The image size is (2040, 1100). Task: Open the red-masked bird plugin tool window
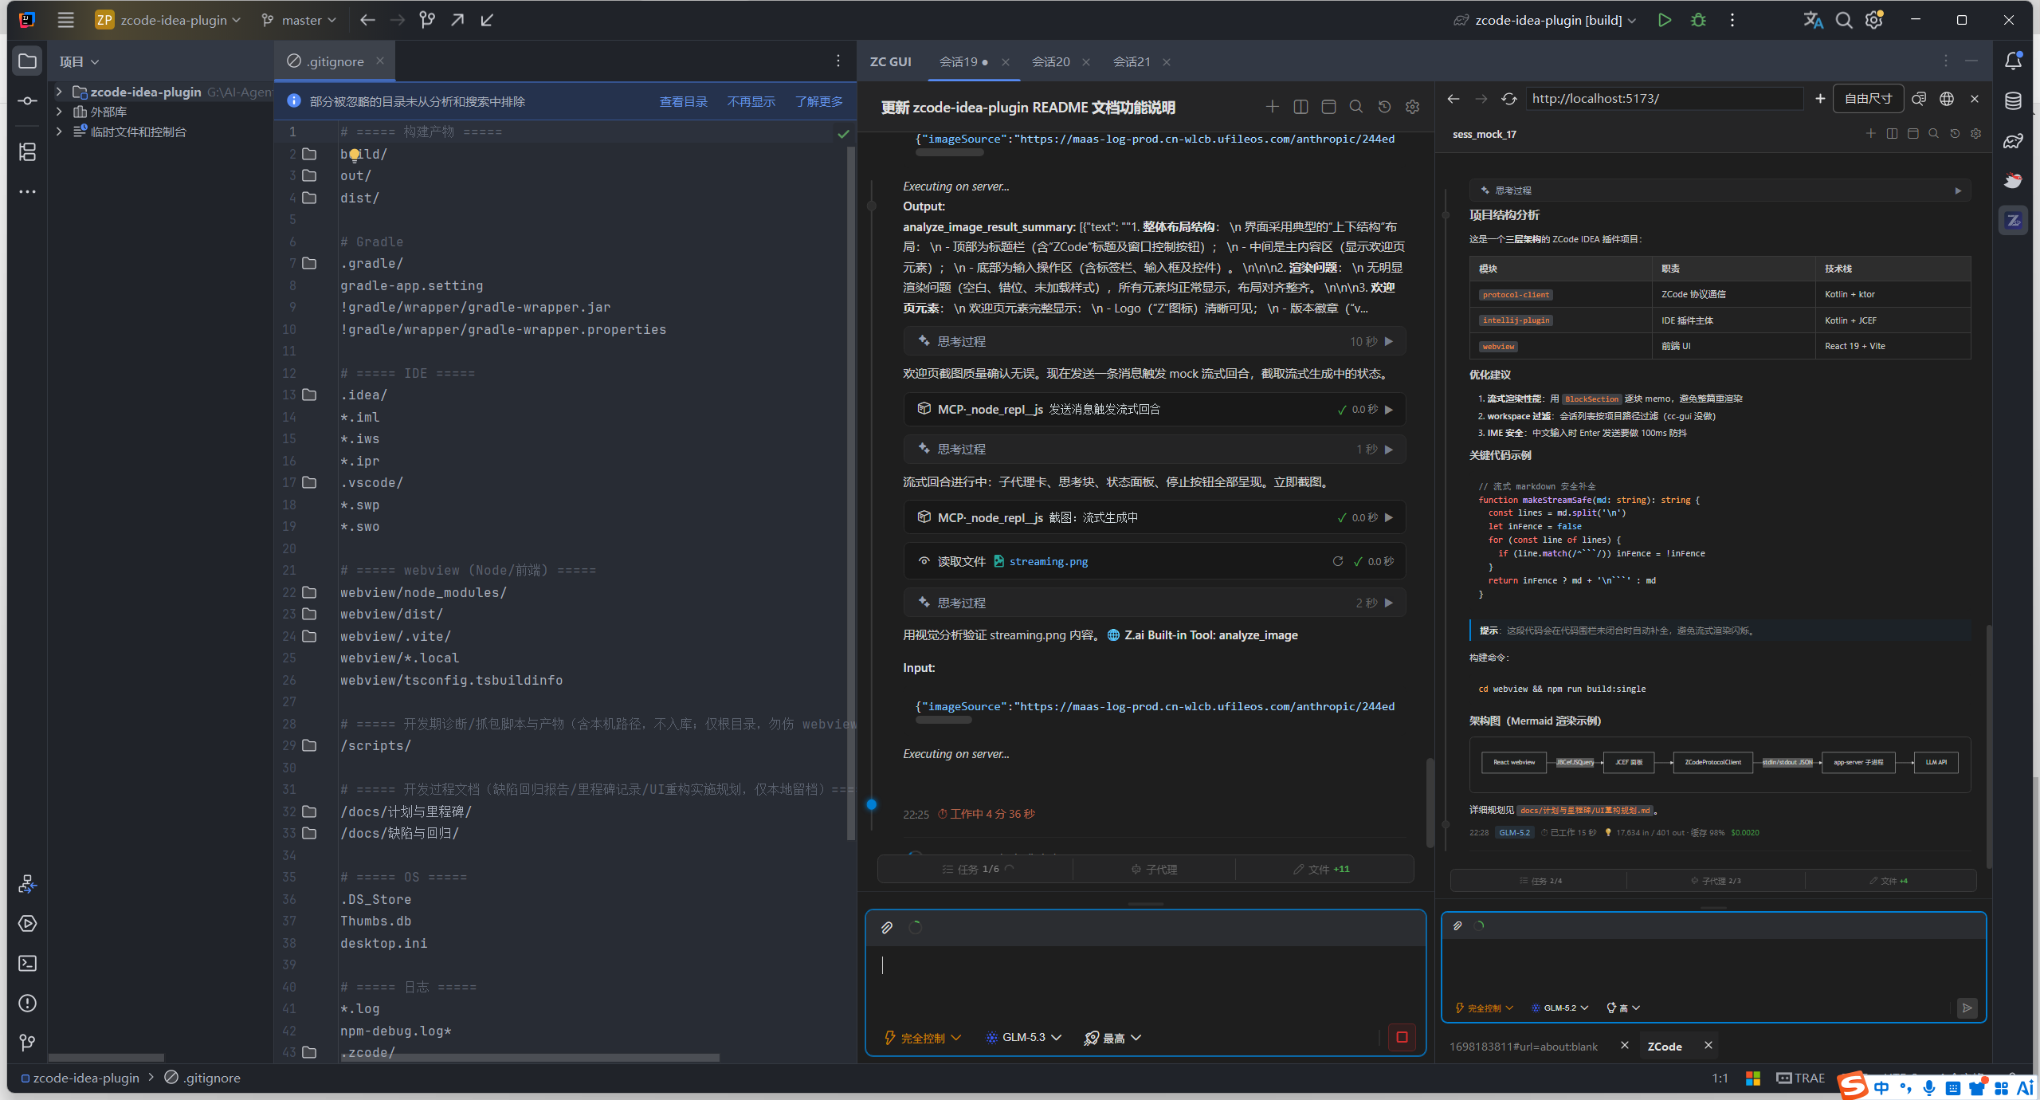(2014, 181)
